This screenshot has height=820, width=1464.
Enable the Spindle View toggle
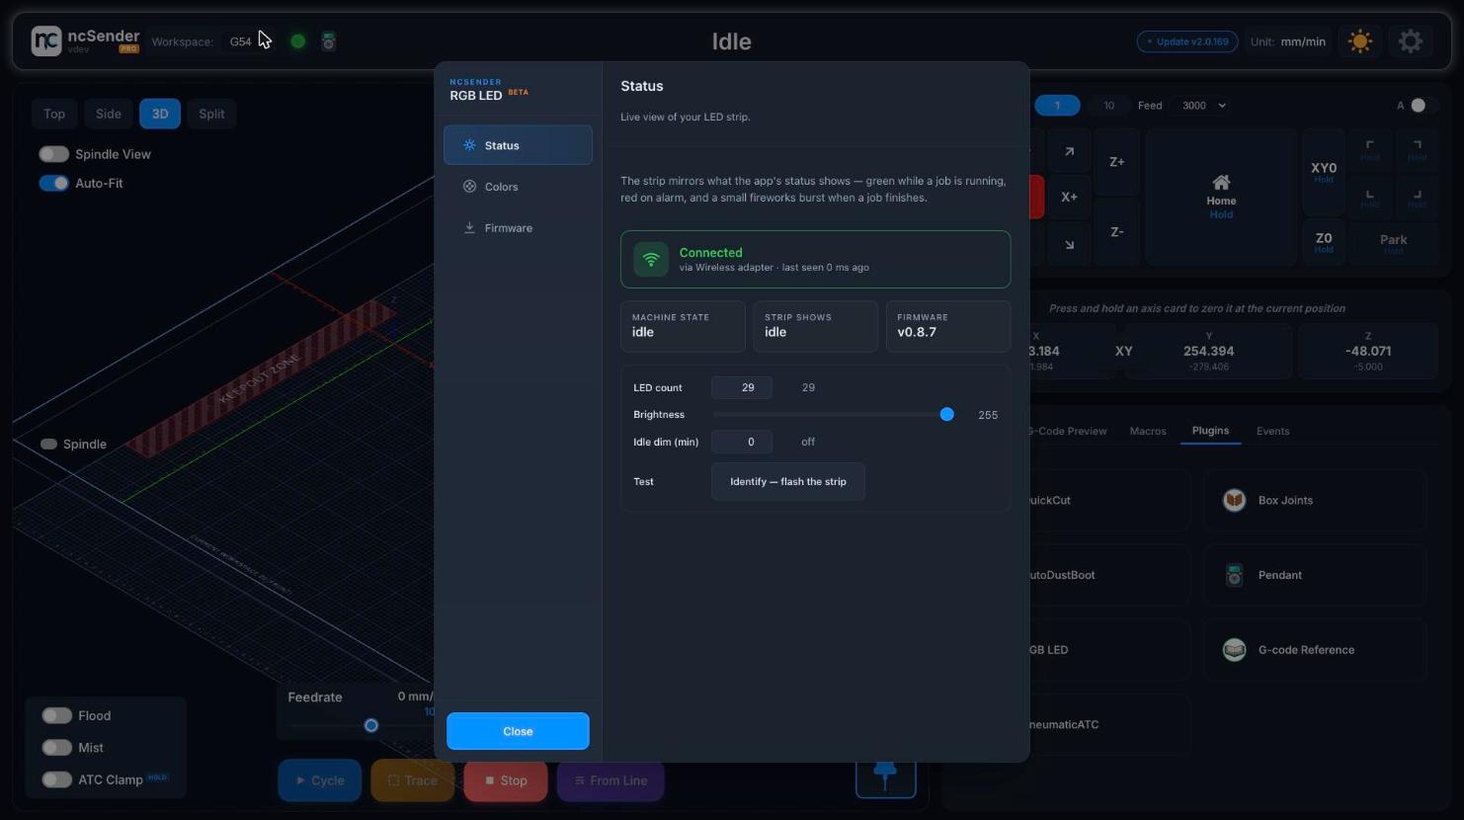53,154
